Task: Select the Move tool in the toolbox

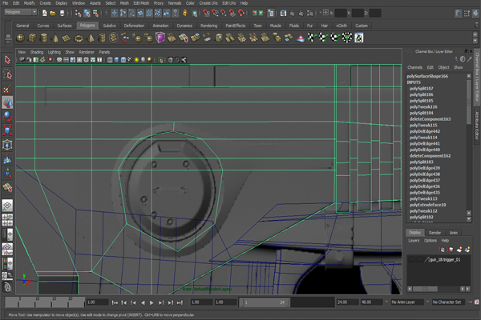Action: [x=7, y=102]
